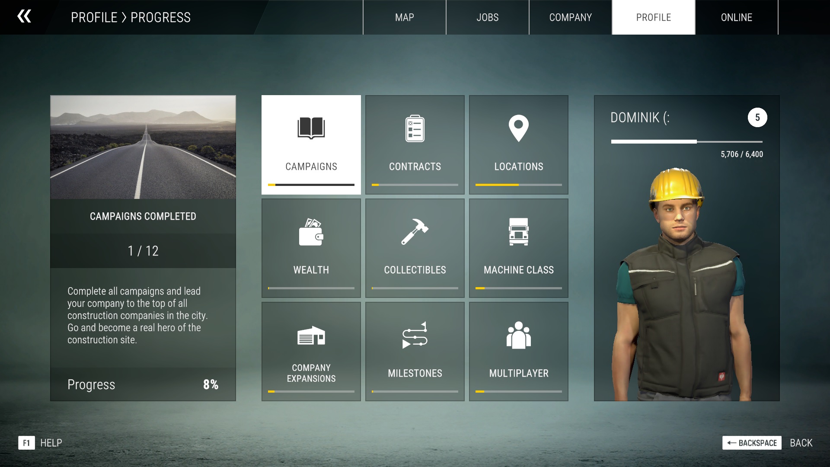Switch to the Online tab

(x=736, y=17)
